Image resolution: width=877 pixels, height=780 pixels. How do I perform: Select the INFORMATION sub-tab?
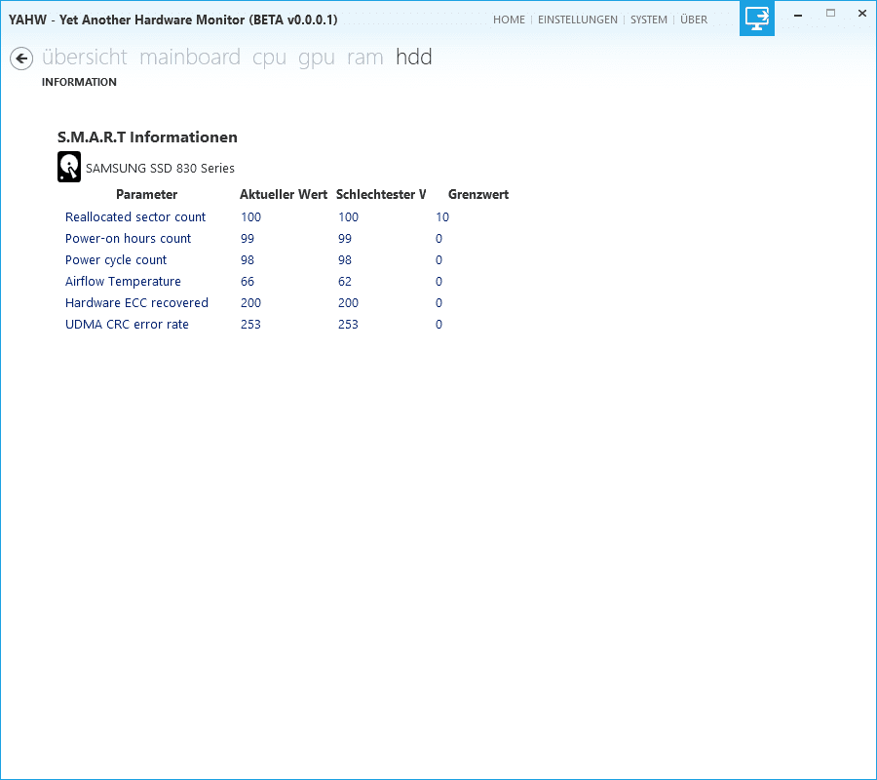tap(79, 82)
